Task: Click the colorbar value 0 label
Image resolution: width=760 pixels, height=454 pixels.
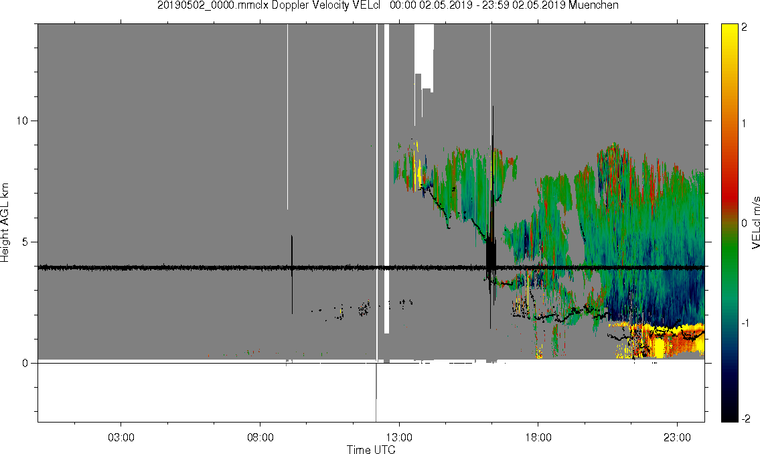Action: click(x=745, y=223)
